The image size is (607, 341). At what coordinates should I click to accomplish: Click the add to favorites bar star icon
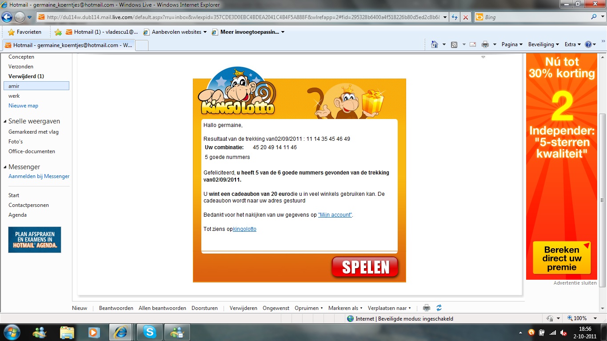click(x=58, y=32)
